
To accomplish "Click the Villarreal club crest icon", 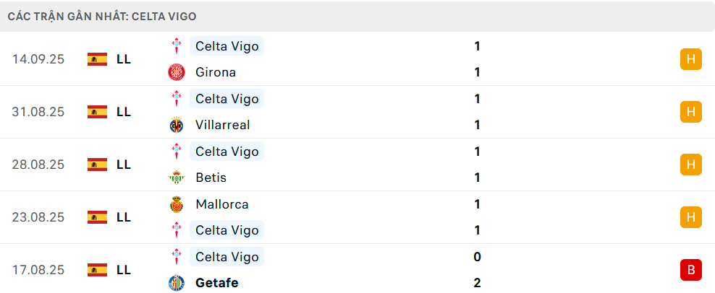I will pyautogui.click(x=177, y=125).
